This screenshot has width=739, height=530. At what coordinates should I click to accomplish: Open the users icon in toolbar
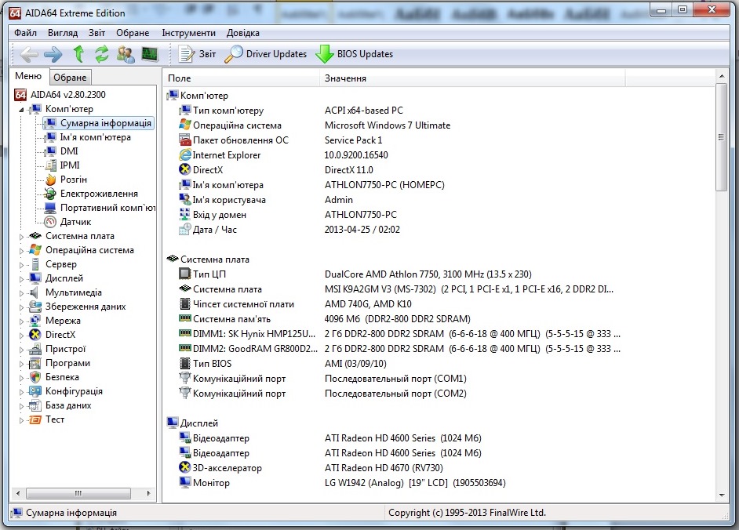(126, 54)
